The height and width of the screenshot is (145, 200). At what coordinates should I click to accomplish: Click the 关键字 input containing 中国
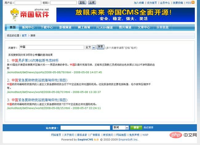tap(51, 47)
